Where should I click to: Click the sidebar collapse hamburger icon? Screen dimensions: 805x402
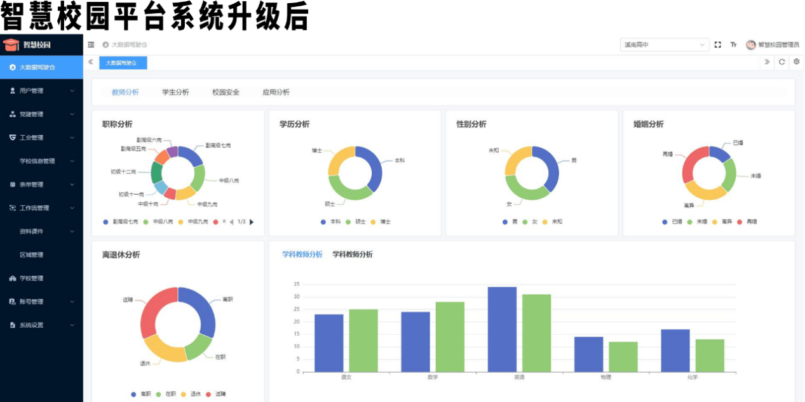pos(91,45)
